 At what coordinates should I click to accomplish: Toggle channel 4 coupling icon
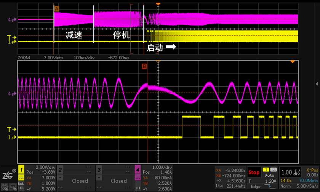tap(137, 178)
